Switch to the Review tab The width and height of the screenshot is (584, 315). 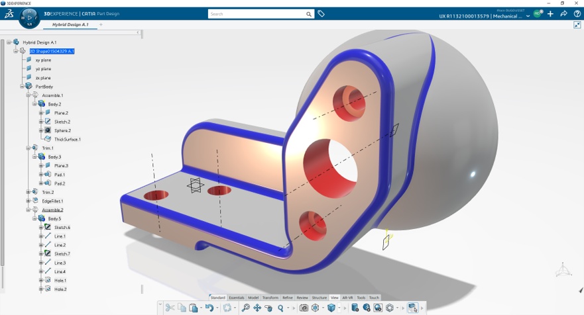coord(302,298)
